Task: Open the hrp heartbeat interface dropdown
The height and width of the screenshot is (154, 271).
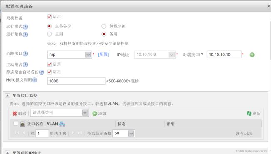Action: tap(88, 55)
